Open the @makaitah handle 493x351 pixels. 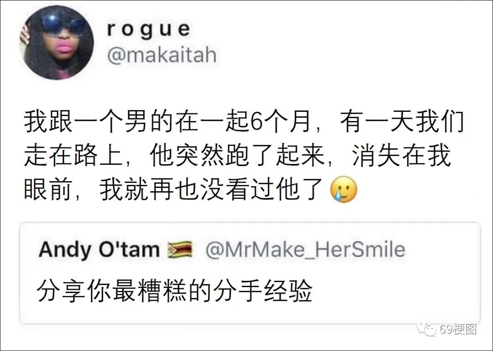[x=162, y=55]
